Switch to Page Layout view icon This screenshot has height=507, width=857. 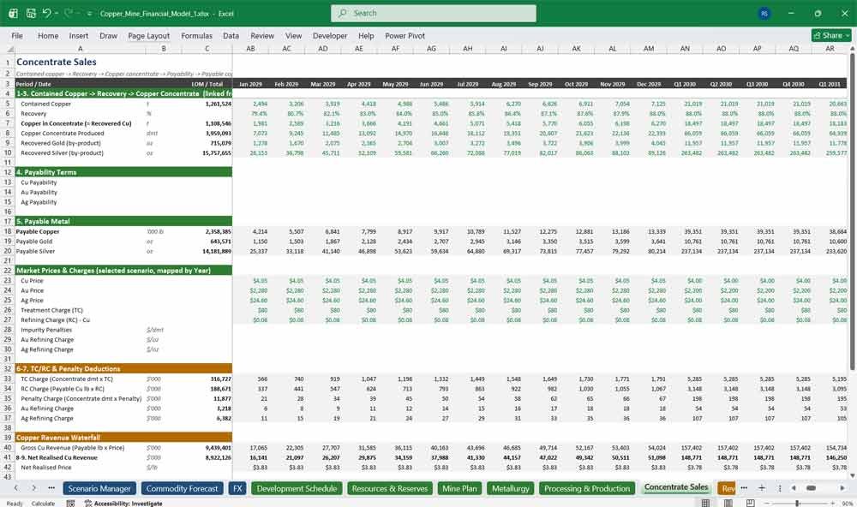(x=728, y=503)
